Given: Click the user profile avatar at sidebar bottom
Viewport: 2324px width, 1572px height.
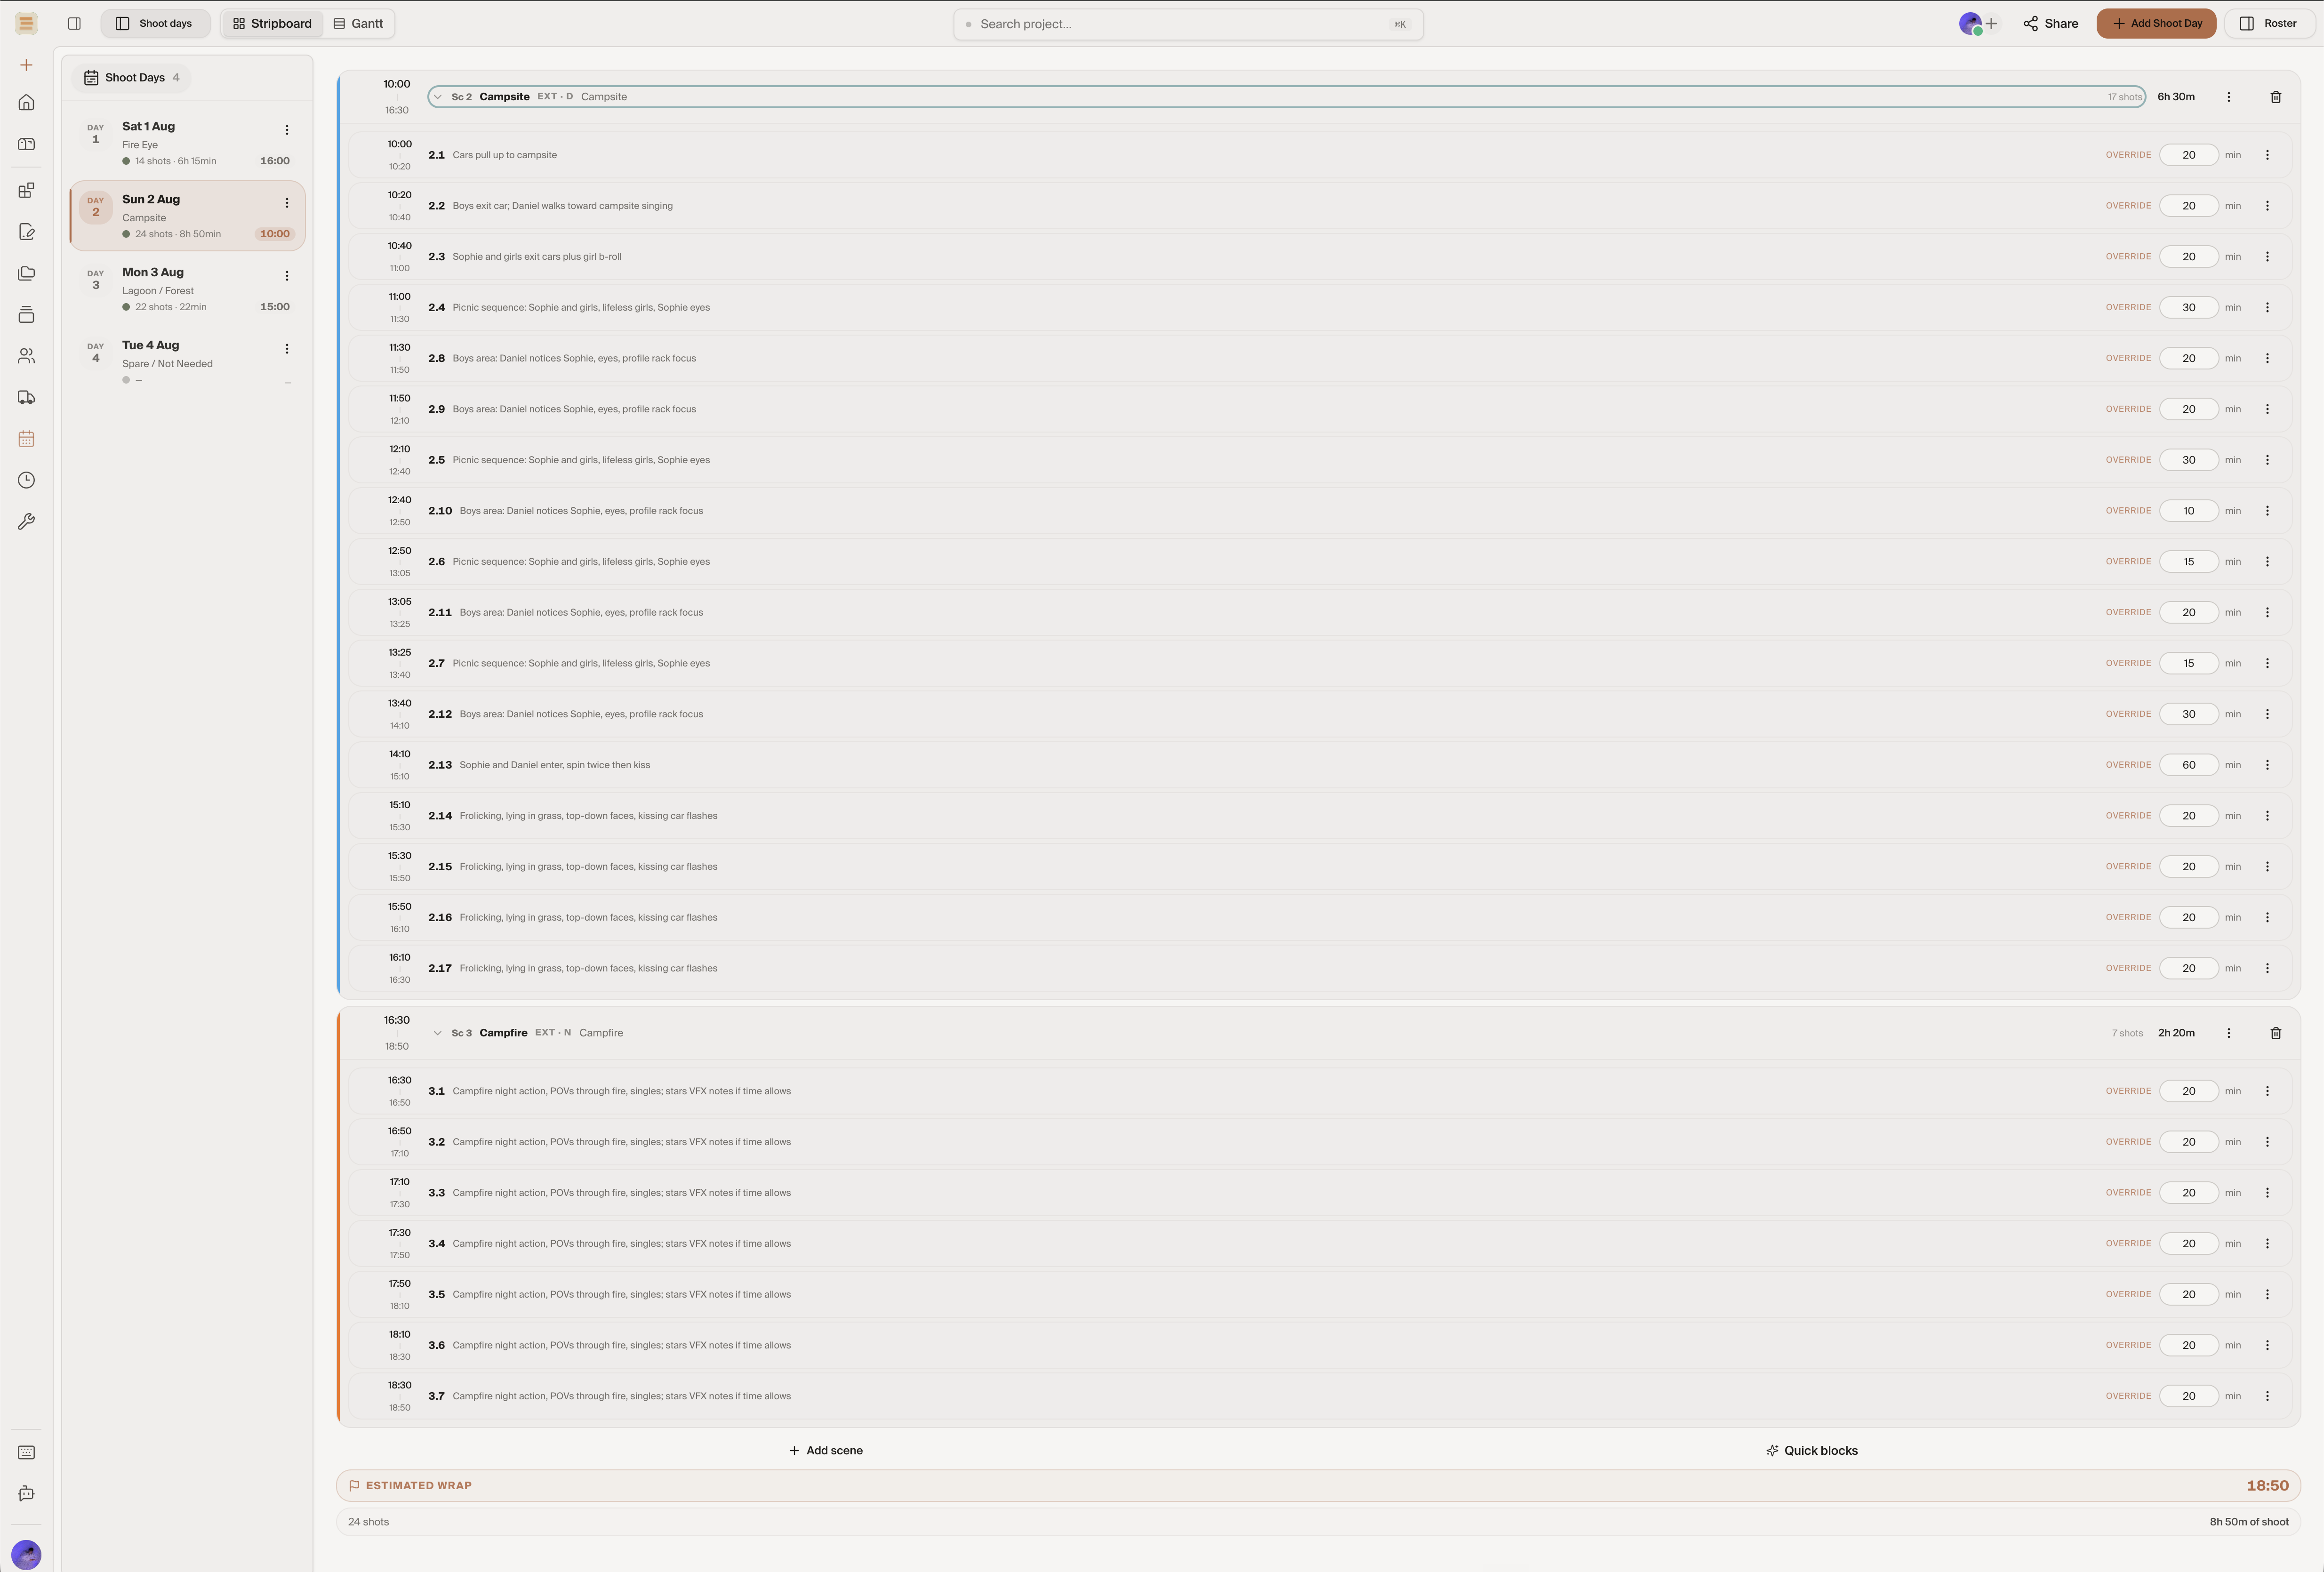Looking at the screenshot, I should [x=26, y=1555].
